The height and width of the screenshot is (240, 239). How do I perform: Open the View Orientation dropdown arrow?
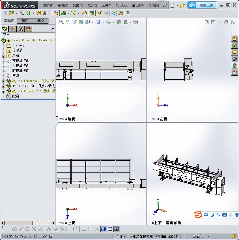[92, 23]
